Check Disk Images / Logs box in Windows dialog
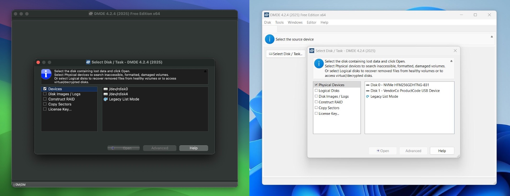Image resolution: width=510 pixels, height=196 pixels. [316, 96]
